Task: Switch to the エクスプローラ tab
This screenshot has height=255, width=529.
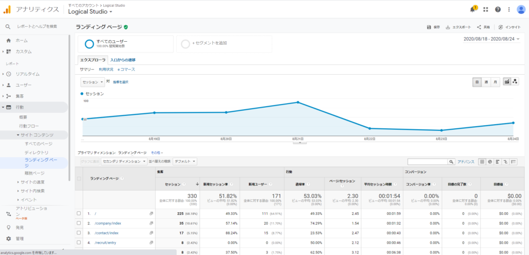Action: pos(92,60)
